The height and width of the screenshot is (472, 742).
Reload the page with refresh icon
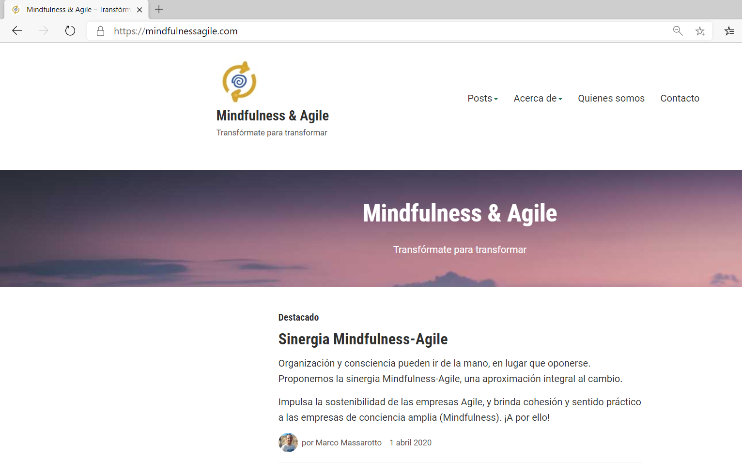70,31
